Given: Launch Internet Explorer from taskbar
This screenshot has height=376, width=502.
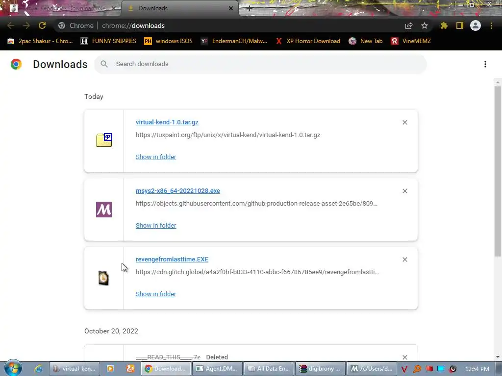Looking at the screenshot, I should (38, 369).
